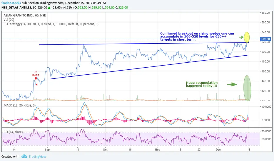This screenshot has height=161, width=274.
Task: Open the faadoostocks author link
Action: [x=11, y=3]
